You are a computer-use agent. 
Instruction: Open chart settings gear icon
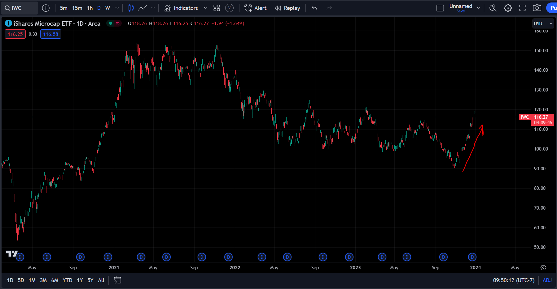(508, 8)
